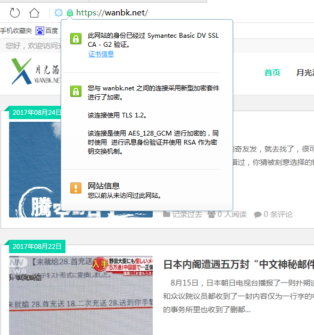Select text 该连接使用 TLS 1.2。
Screen dimensions: 314x335
pyautogui.click(x=117, y=115)
